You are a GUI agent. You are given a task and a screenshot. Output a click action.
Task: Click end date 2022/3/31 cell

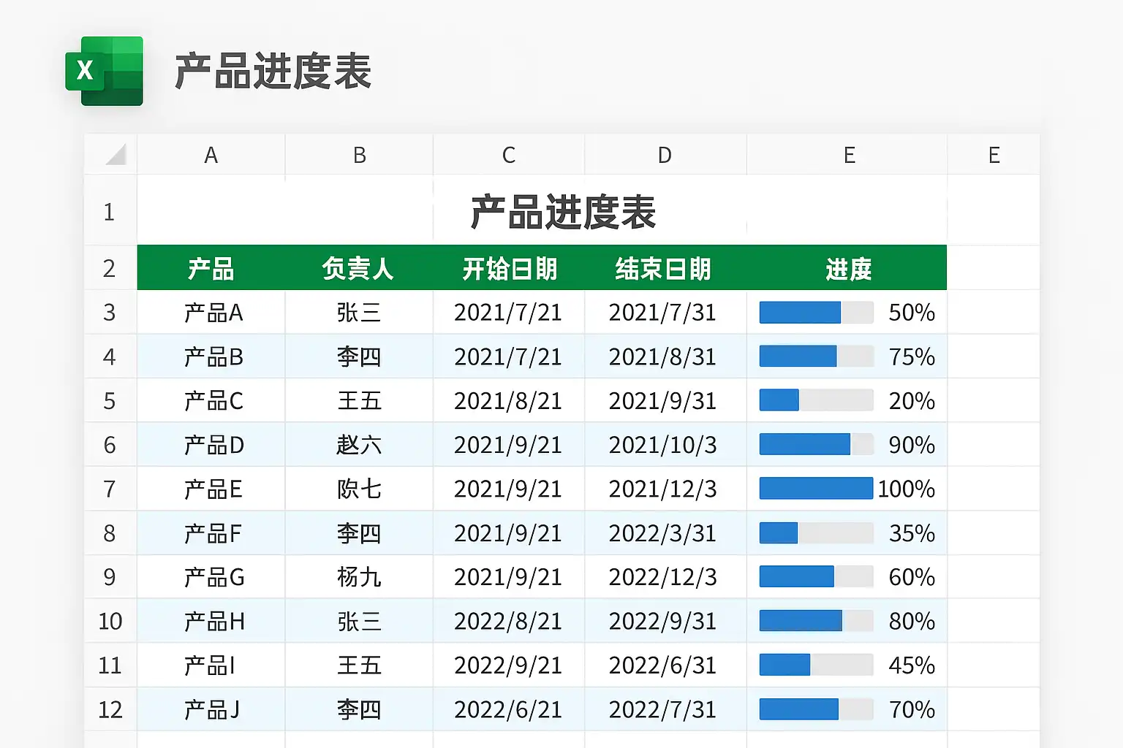665,533
